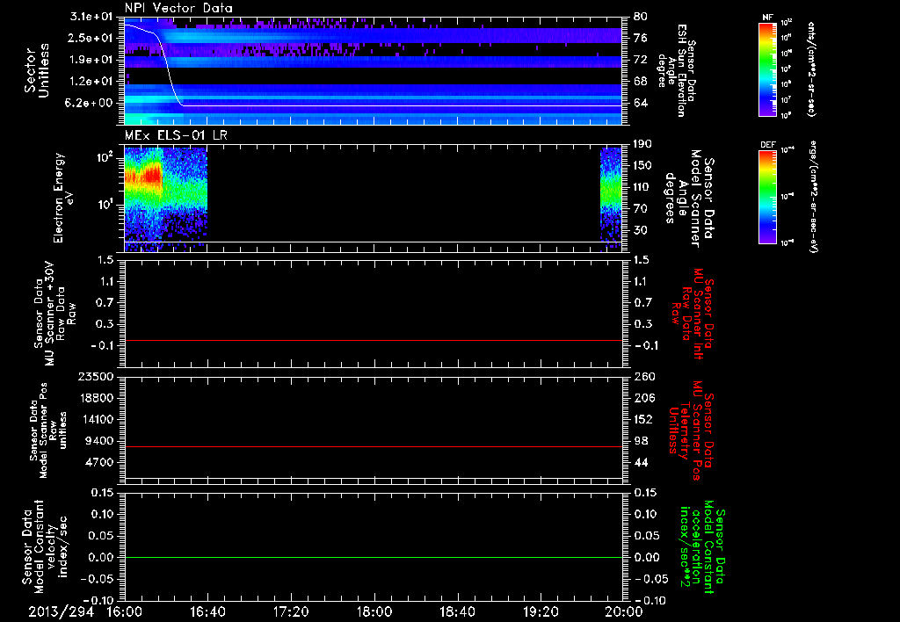Click the '260' telemetry tick label
Screen dimensions: 900x622
(x=643, y=377)
